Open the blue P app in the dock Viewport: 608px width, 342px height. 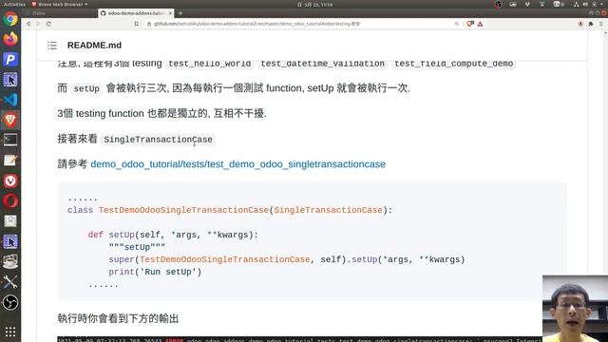coord(10,59)
